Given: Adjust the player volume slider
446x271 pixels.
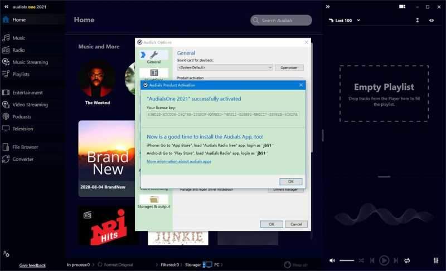Looking at the screenshot, I should click(x=347, y=260).
